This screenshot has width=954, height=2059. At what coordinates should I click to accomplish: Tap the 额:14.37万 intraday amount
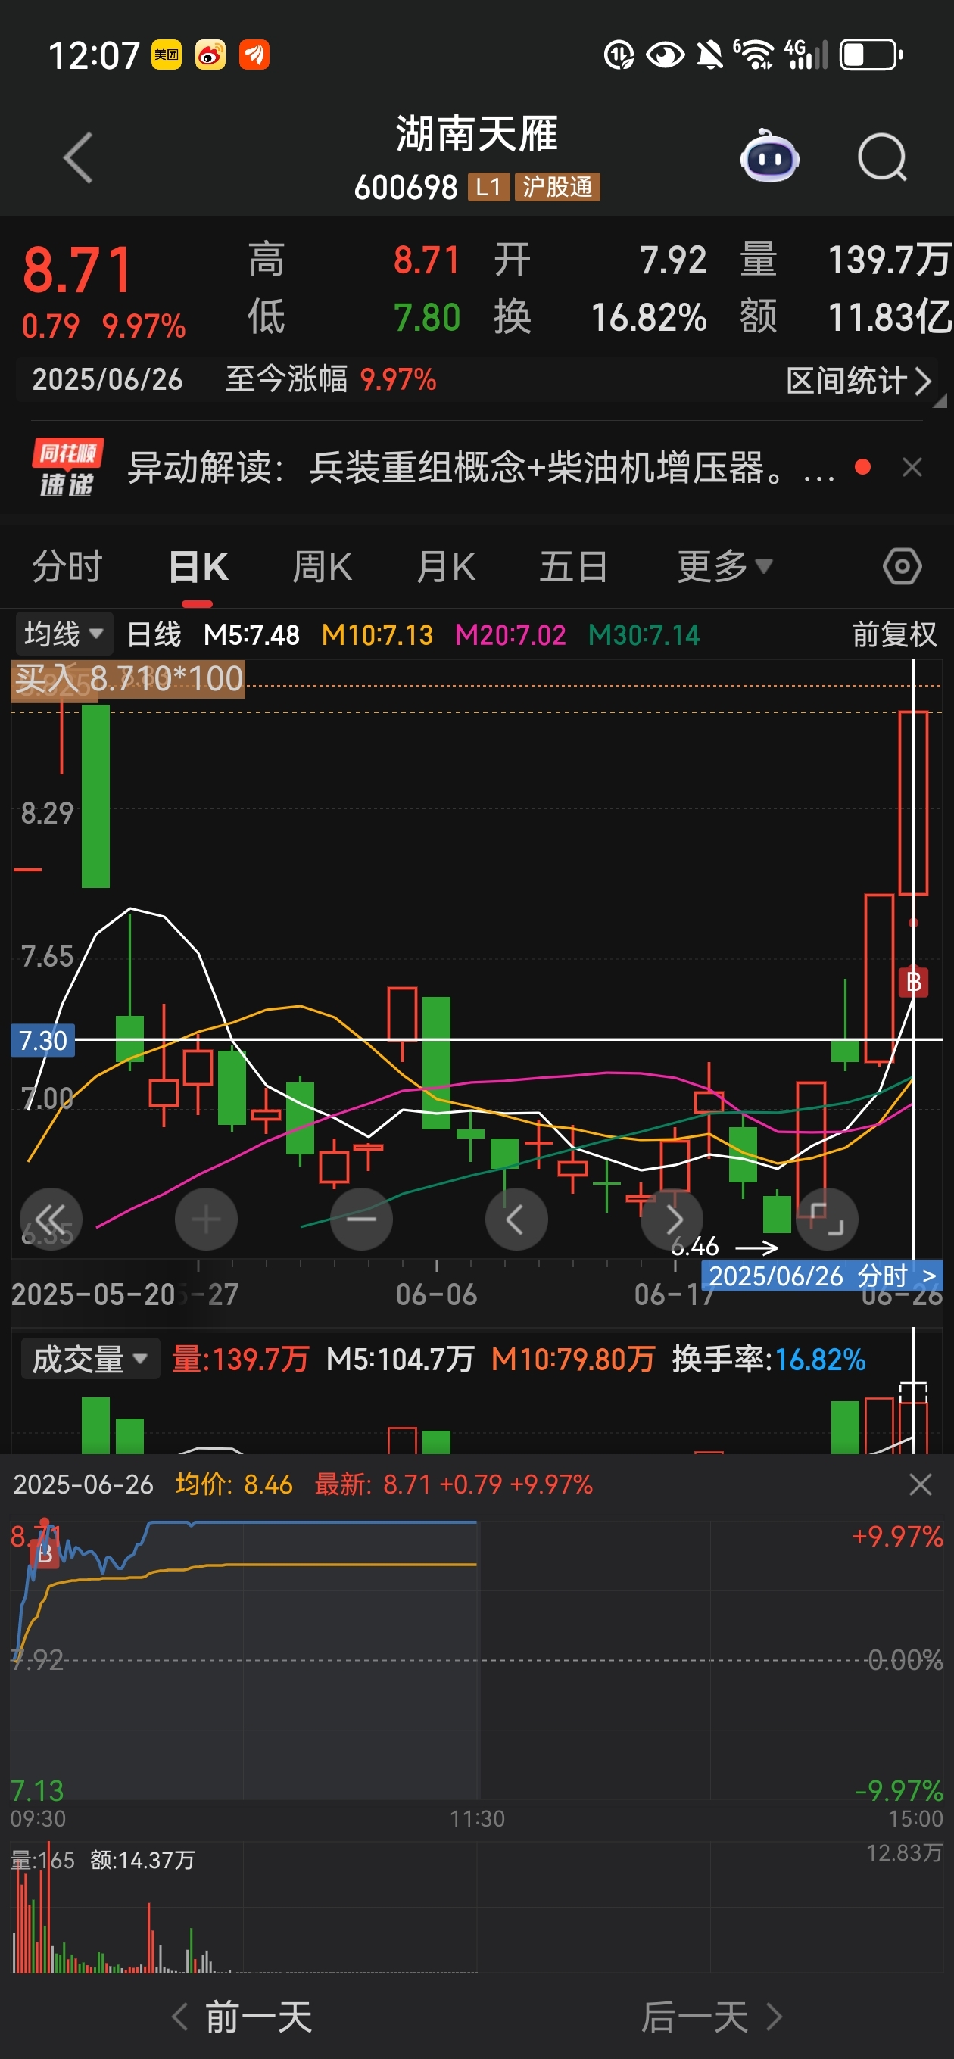point(142,1860)
